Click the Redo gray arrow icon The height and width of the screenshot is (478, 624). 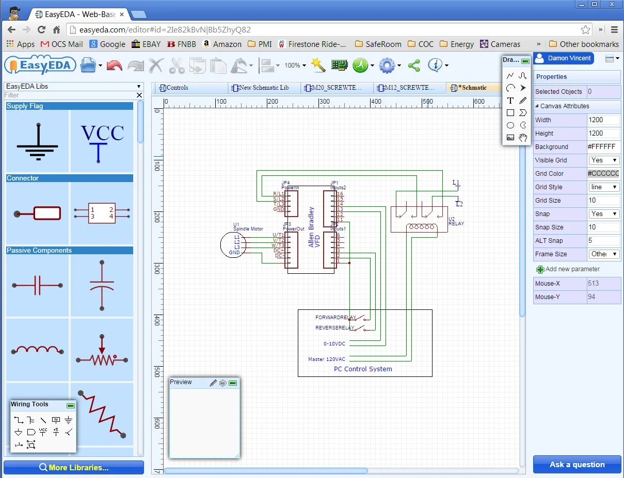click(x=135, y=66)
